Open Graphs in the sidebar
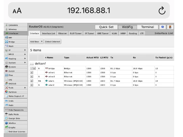Screen dimensions: 183x137 [16, 127]
